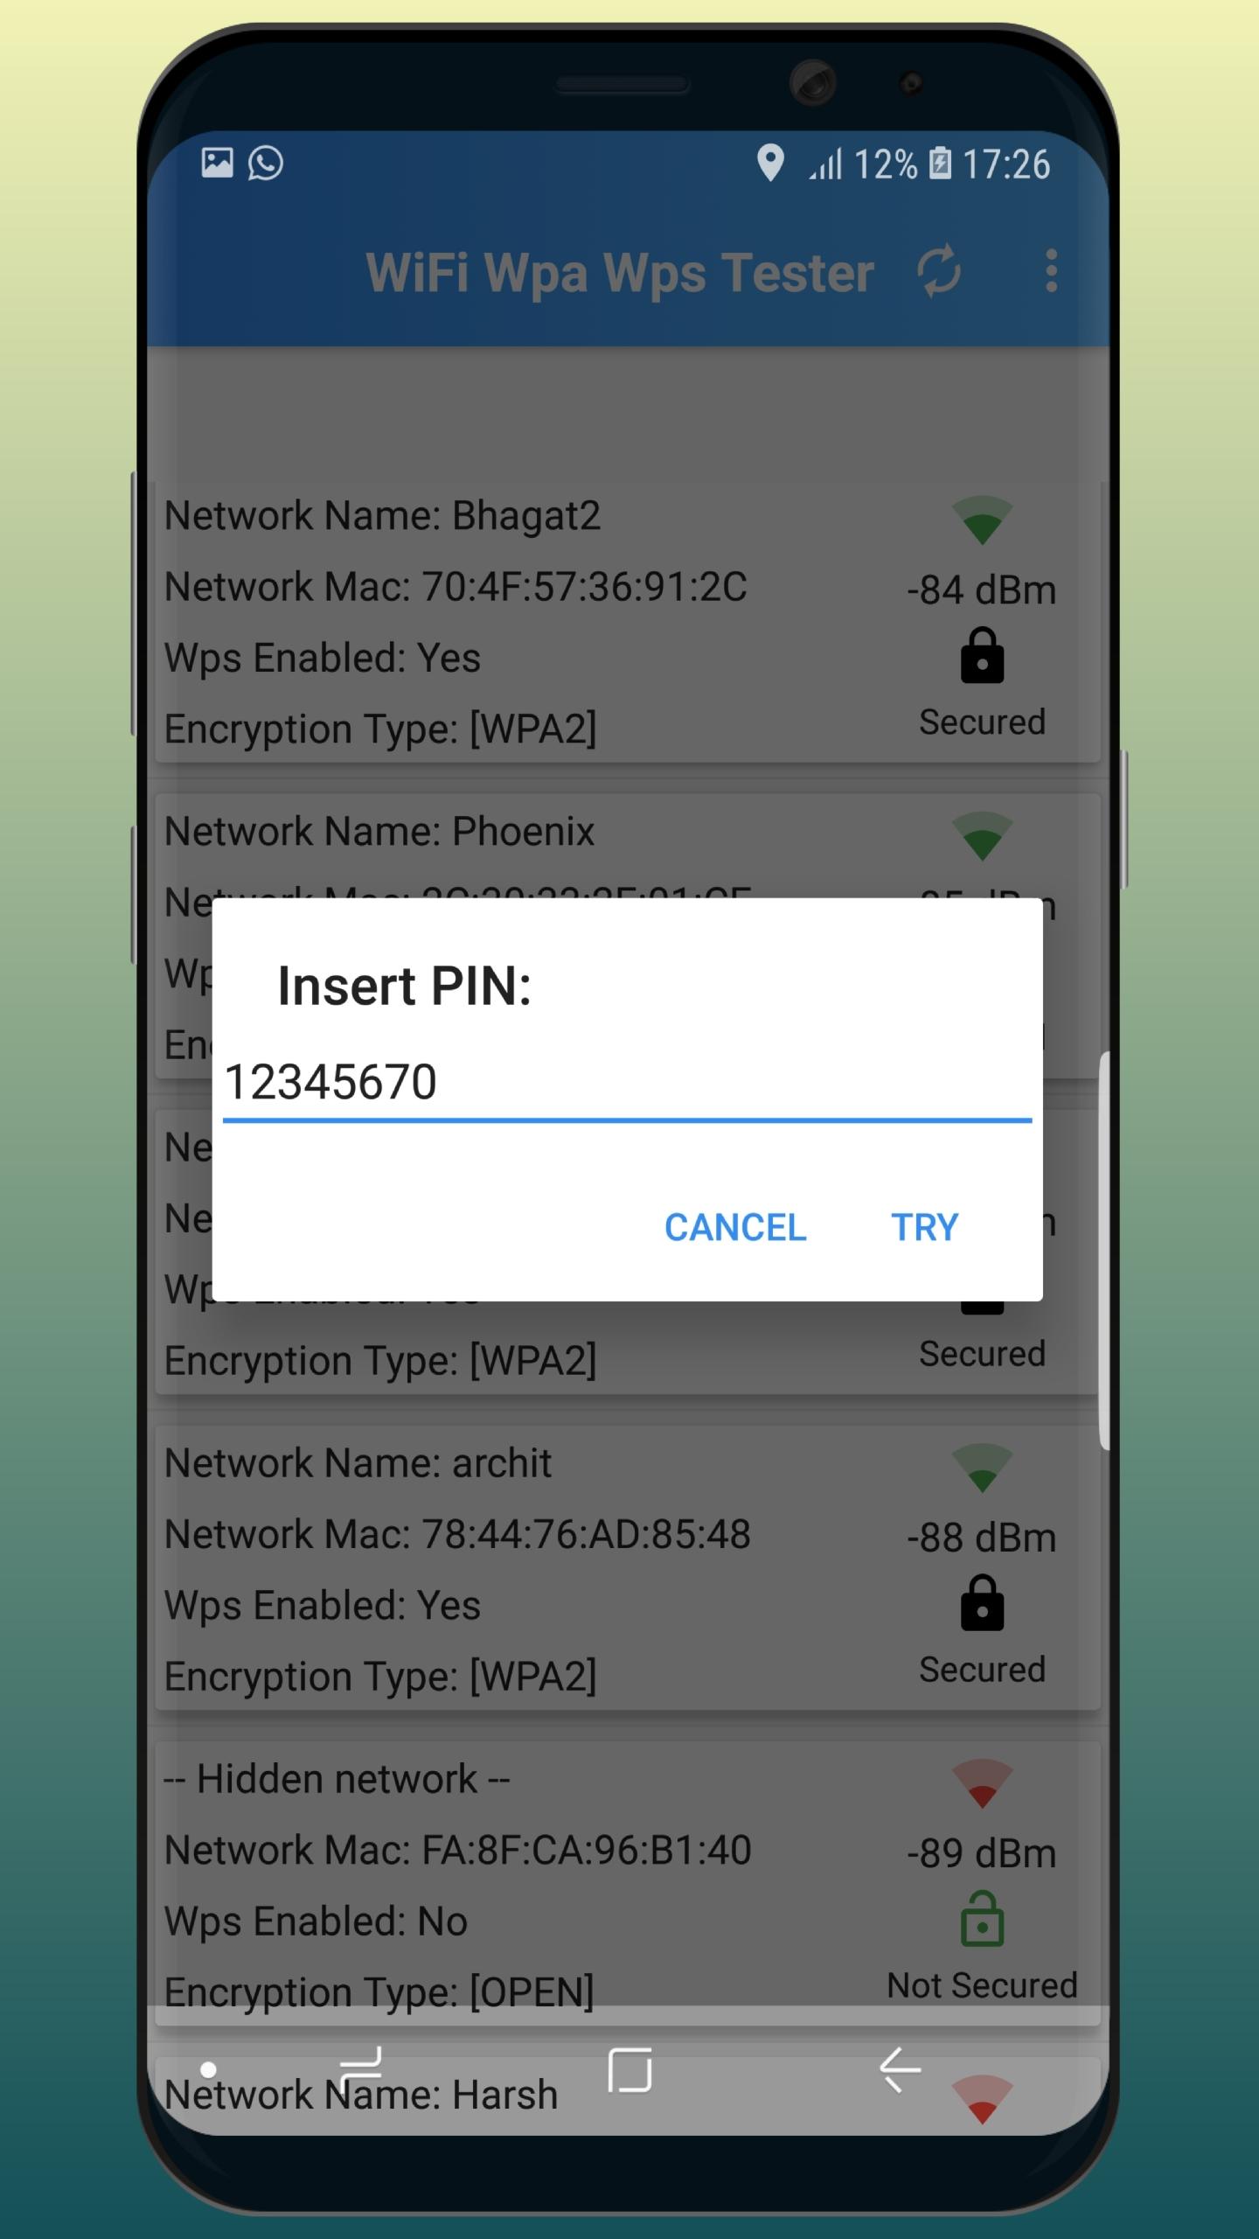Cancel the Insert PIN dialog
This screenshot has height=2239, width=1259.
(x=735, y=1227)
